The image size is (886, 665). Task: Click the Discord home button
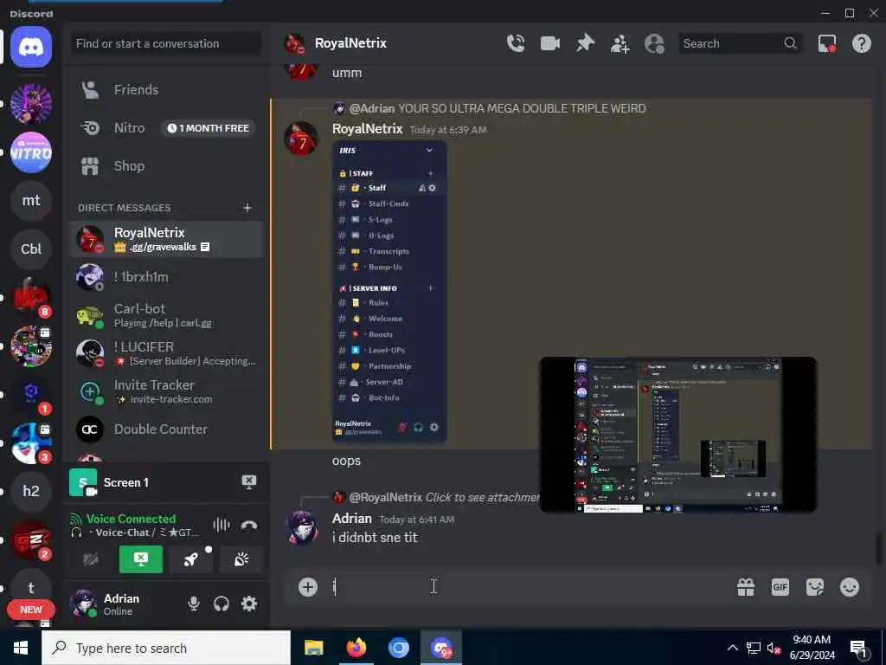tap(31, 47)
